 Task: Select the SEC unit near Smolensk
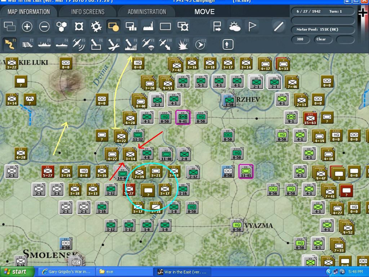point(76,261)
